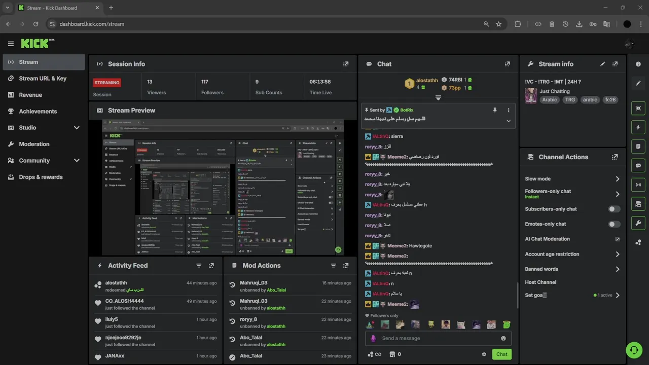Pin or unpin the BotRix pinned message
The image size is (649, 365).
[x=495, y=110]
